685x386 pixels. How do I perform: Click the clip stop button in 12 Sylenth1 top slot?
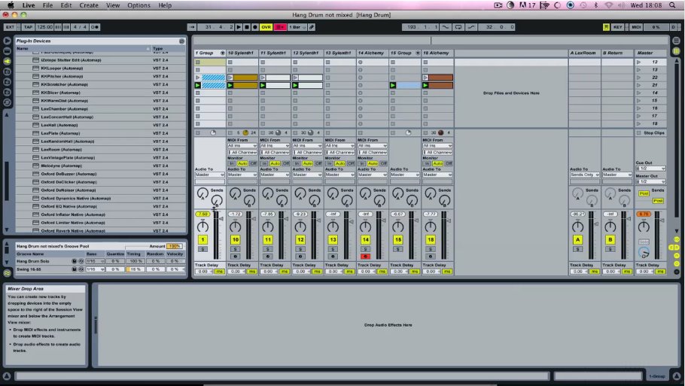[x=295, y=62]
